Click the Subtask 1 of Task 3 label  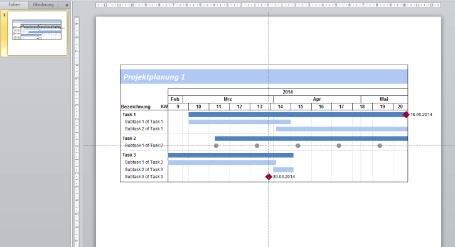point(144,162)
